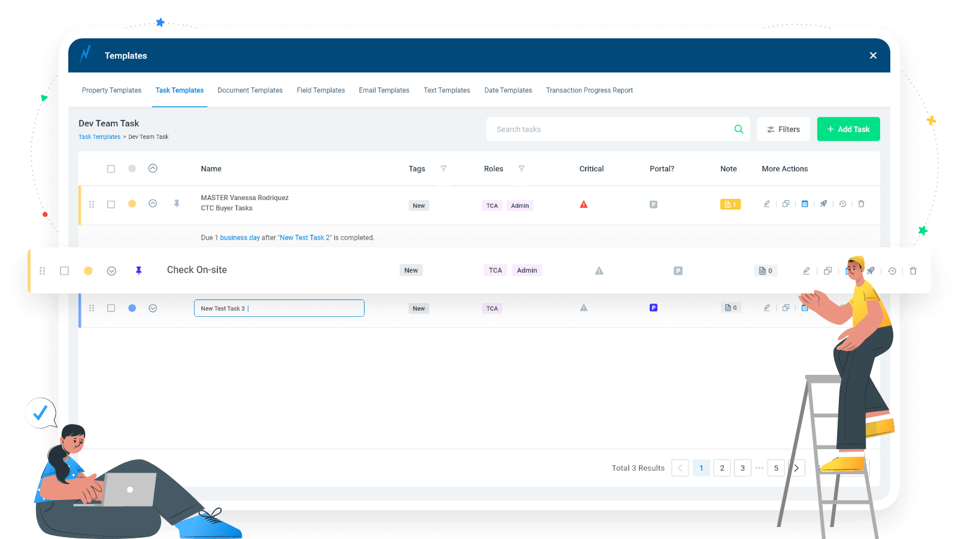Open the note badge on the MASTER task
958x539 pixels.
(x=730, y=204)
